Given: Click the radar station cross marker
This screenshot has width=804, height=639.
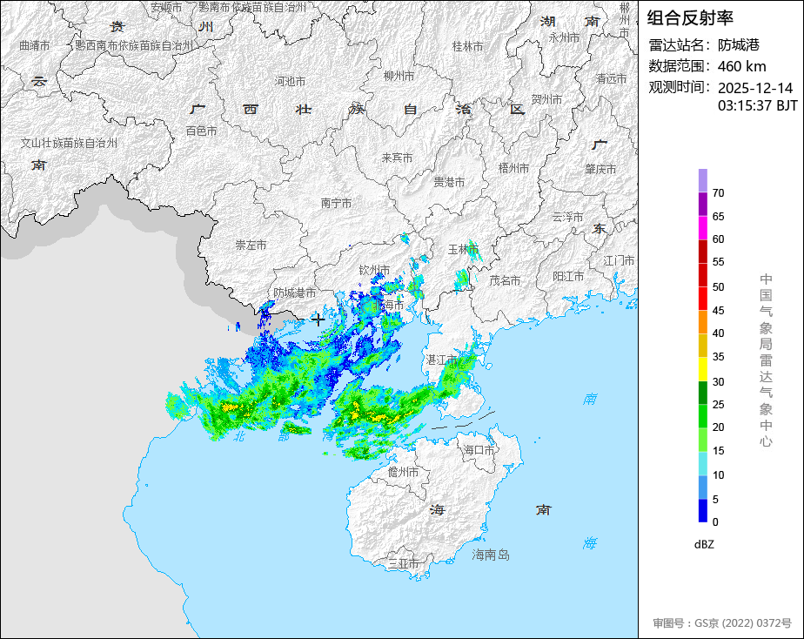Looking at the screenshot, I should point(318,320).
